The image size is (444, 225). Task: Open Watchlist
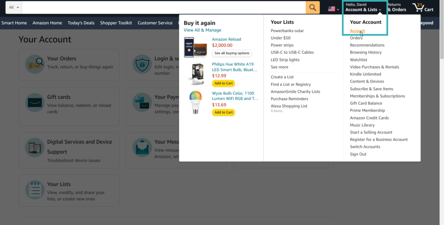tap(359, 60)
